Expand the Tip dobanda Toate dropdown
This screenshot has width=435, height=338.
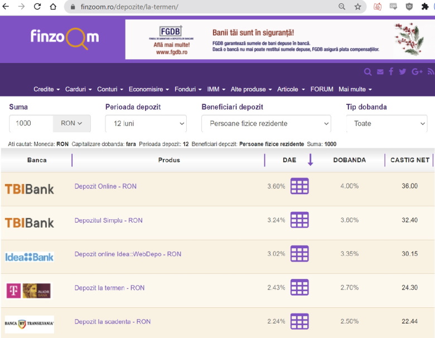tap(386, 123)
